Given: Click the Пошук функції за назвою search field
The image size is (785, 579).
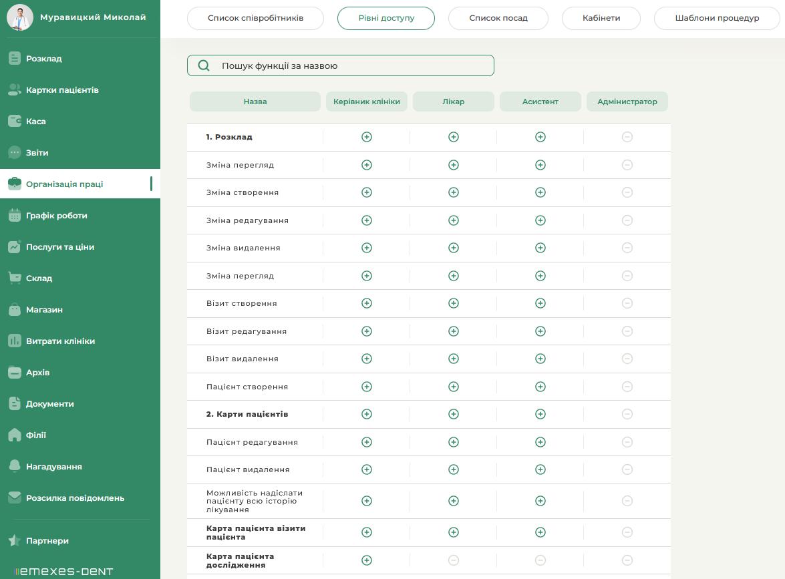Looking at the screenshot, I should pyautogui.click(x=341, y=65).
